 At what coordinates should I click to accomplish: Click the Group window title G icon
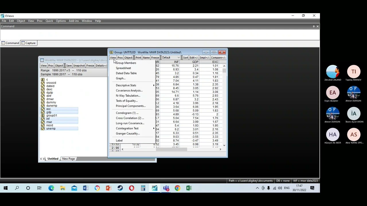point(111,52)
